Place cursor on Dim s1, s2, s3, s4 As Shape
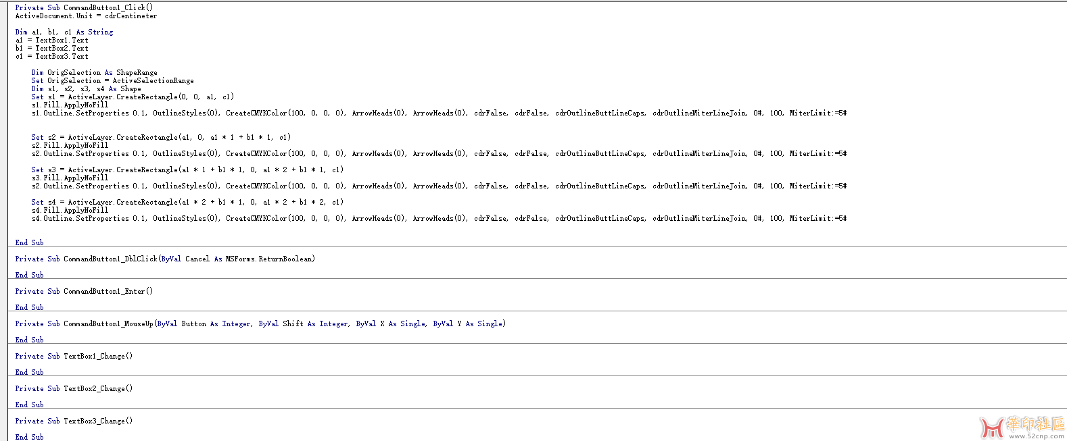1067x441 pixels. click(86, 88)
